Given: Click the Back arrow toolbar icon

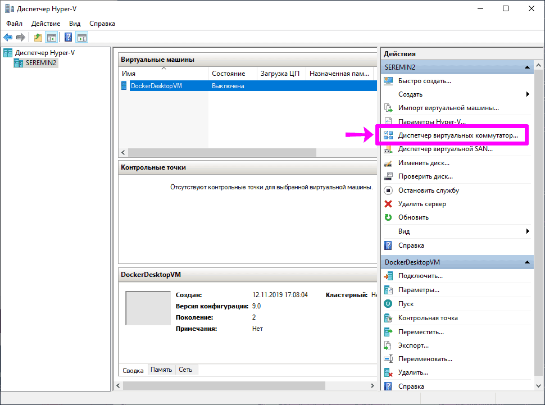Looking at the screenshot, I should click(x=8, y=37).
